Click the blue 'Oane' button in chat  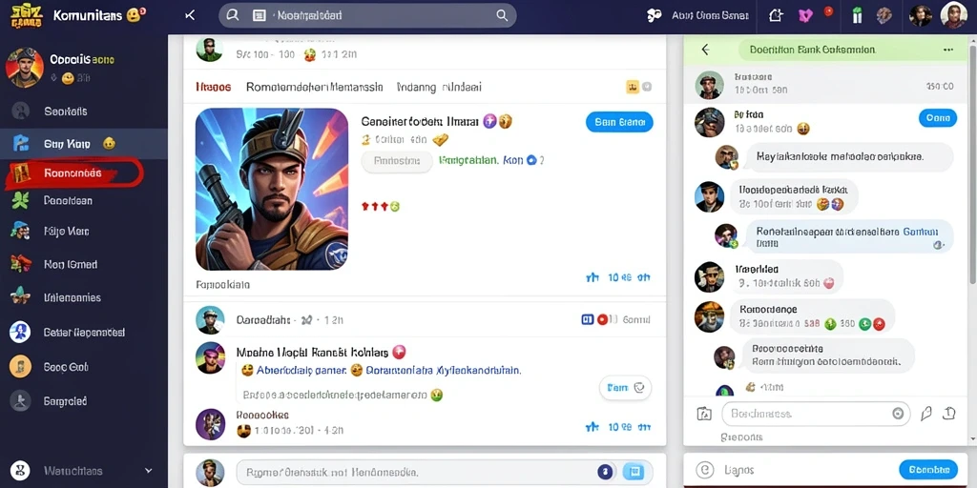[x=938, y=117]
